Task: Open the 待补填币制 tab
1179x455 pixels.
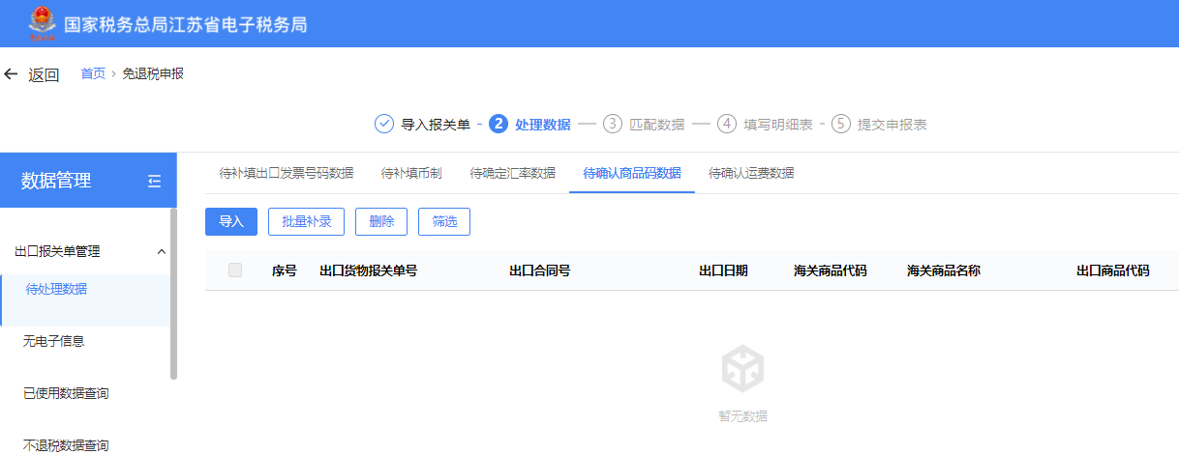Action: (411, 174)
